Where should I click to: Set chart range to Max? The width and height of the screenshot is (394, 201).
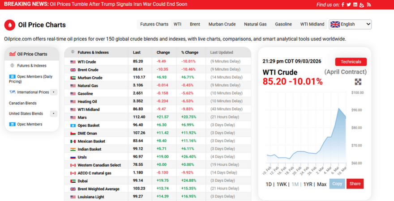[x=321, y=184]
